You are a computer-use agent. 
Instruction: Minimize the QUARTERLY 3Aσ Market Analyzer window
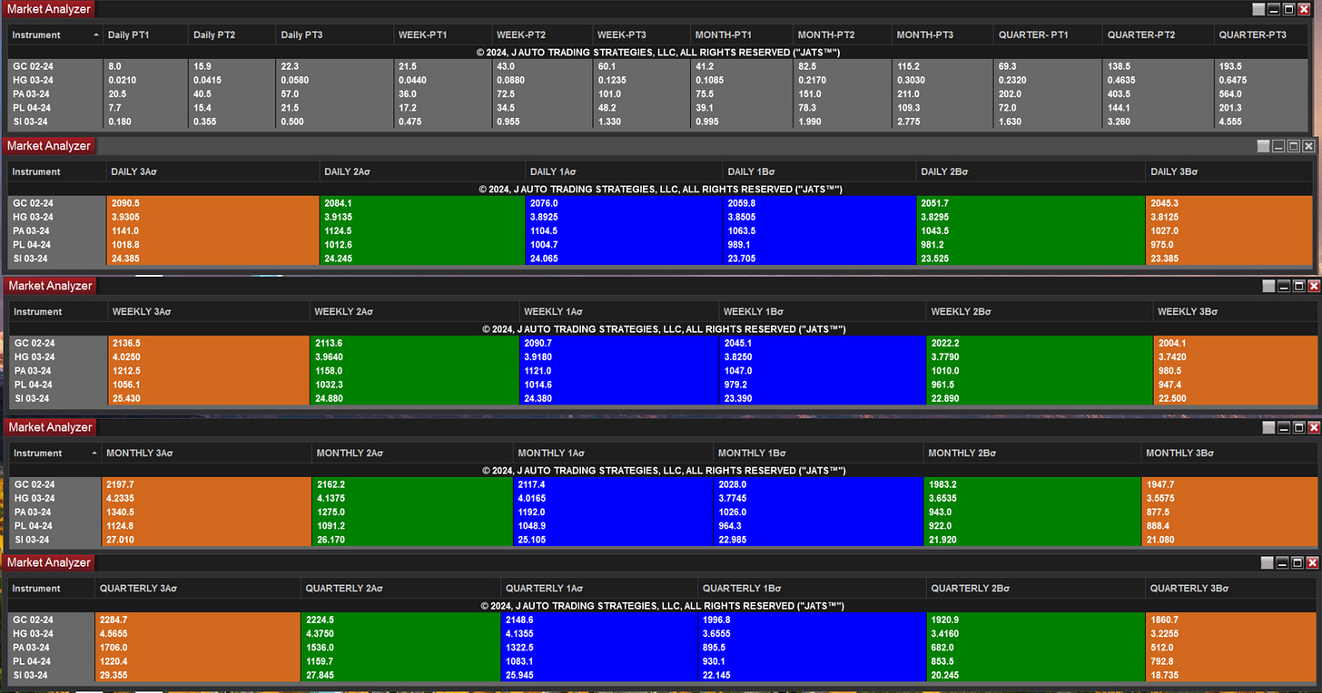(x=1283, y=563)
